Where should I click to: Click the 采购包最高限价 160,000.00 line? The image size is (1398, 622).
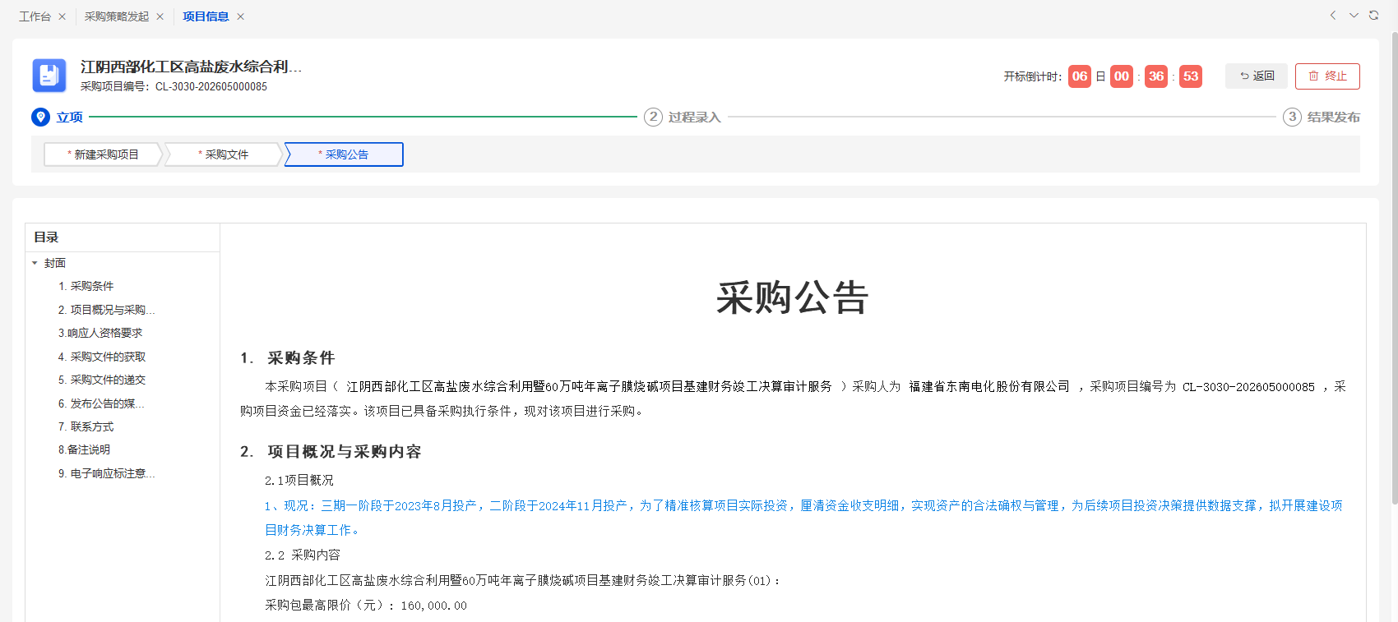coord(366,605)
